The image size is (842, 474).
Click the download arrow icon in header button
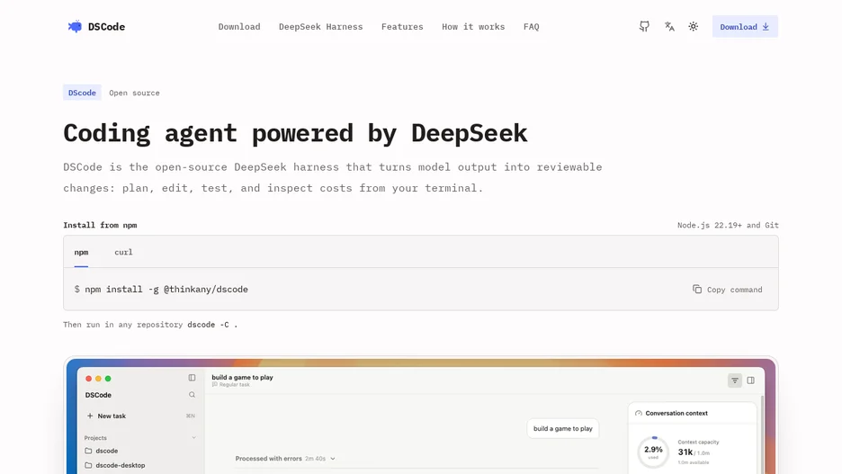click(766, 27)
